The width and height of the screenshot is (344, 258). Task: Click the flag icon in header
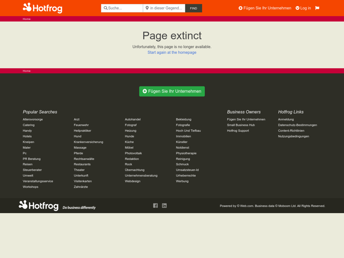click(x=317, y=8)
